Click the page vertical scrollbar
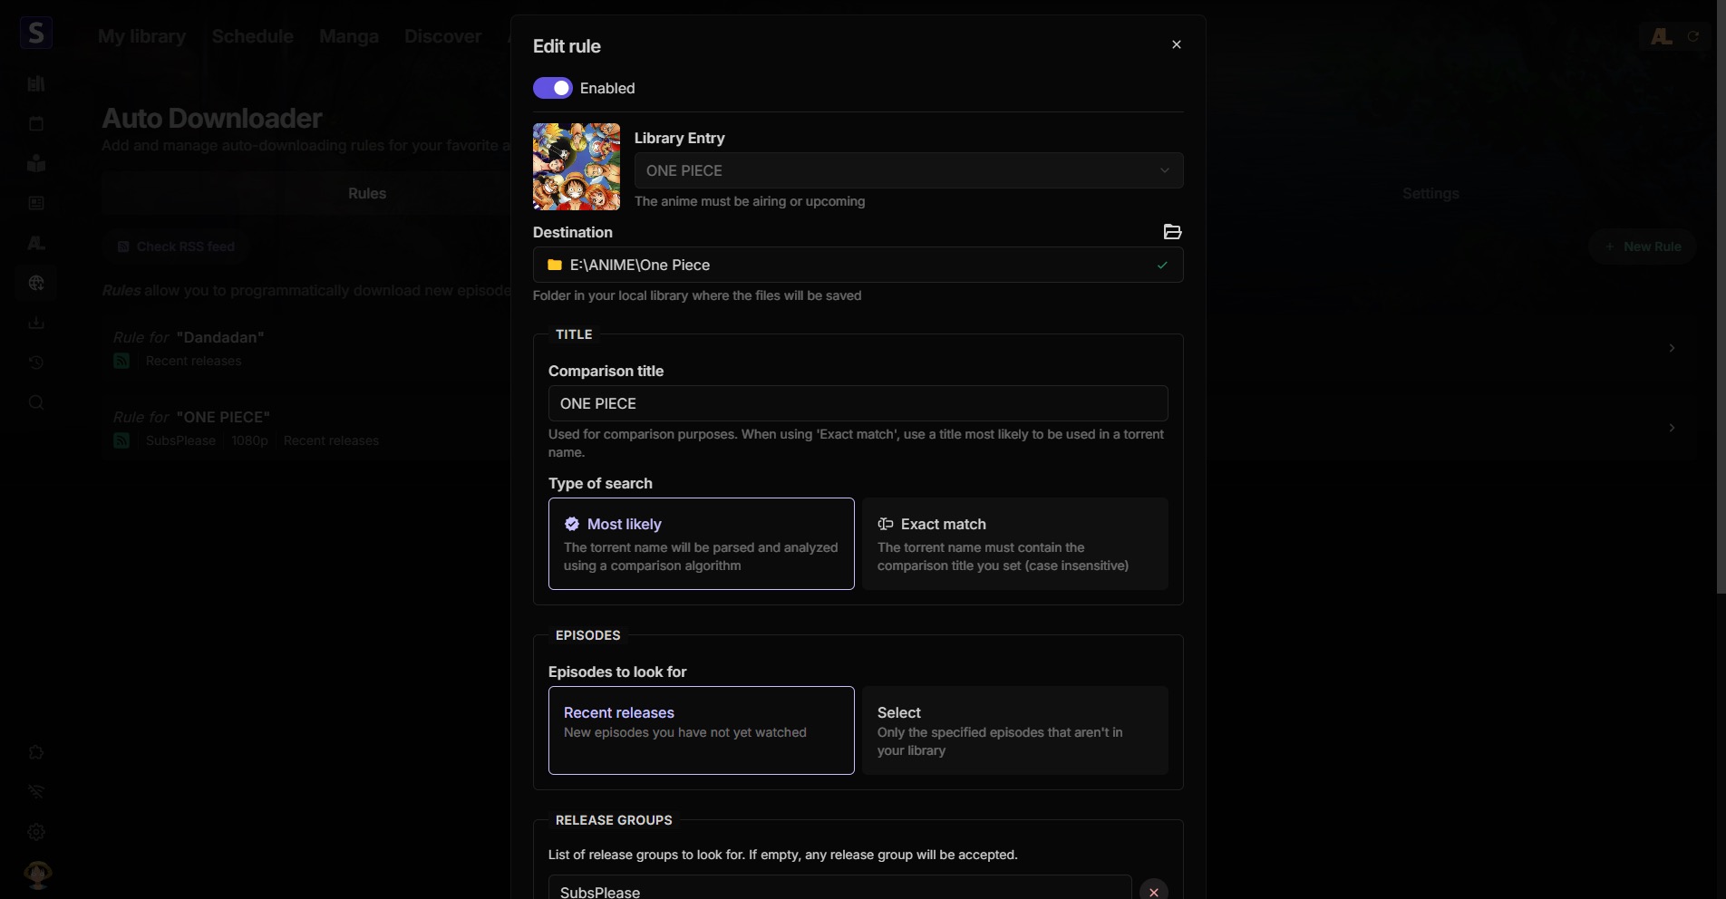1726x899 pixels. [x=1721, y=297]
